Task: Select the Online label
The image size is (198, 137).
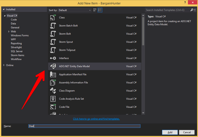Action: tap(10, 65)
